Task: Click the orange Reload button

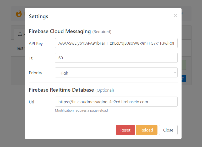Action: (147, 130)
